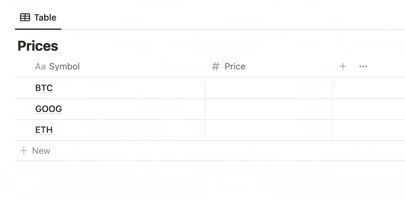This screenshot has height=202, width=405.
Task: Click the Aa text-type icon beside Symbol
Action: coord(40,66)
